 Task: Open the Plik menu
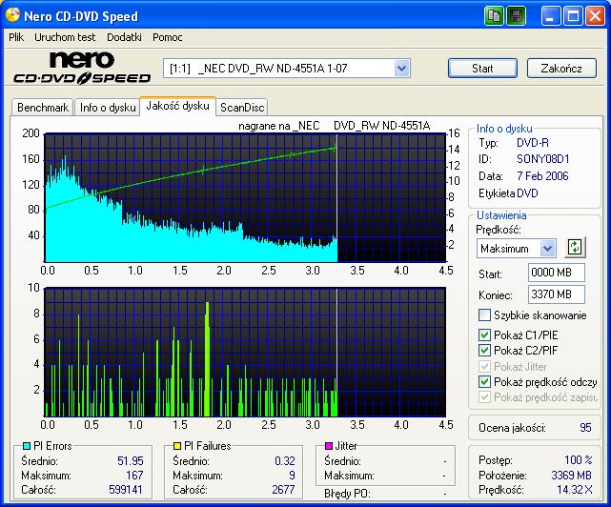pos(16,37)
